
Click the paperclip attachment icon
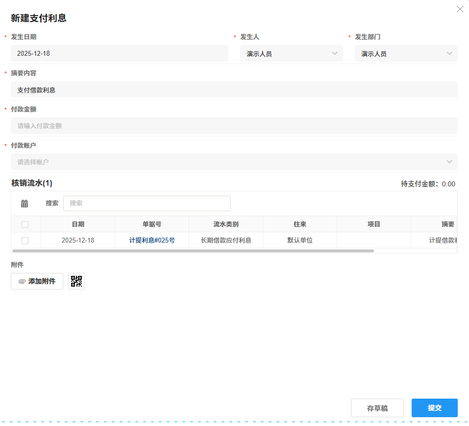click(21, 281)
